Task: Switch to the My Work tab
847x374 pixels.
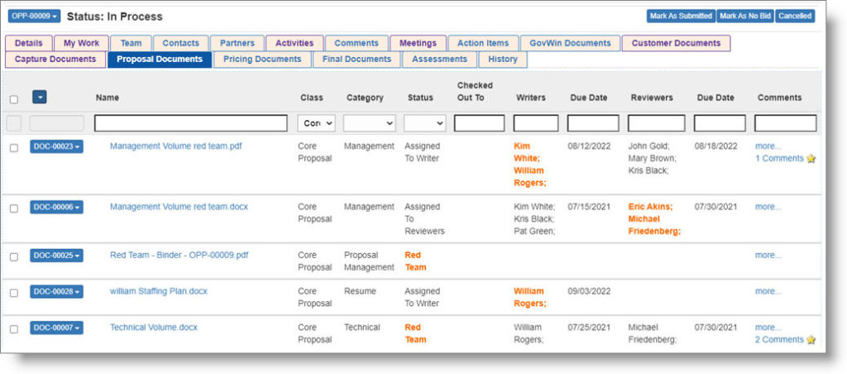Action: 82,43
